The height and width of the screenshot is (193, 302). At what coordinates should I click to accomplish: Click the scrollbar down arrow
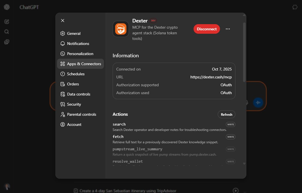(x=244, y=164)
